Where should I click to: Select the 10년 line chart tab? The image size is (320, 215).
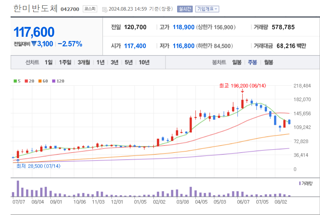click(x=144, y=62)
